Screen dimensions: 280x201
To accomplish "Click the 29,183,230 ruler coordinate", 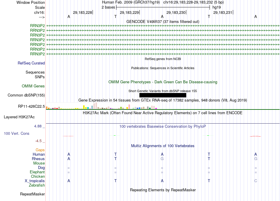I will tap(176, 12).
